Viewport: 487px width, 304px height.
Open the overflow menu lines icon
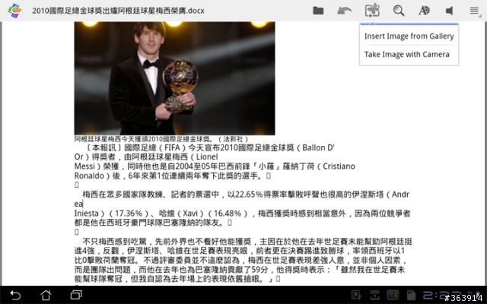[475, 11]
